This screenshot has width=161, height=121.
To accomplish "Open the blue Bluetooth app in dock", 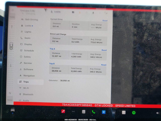I will [x=104, y=112].
